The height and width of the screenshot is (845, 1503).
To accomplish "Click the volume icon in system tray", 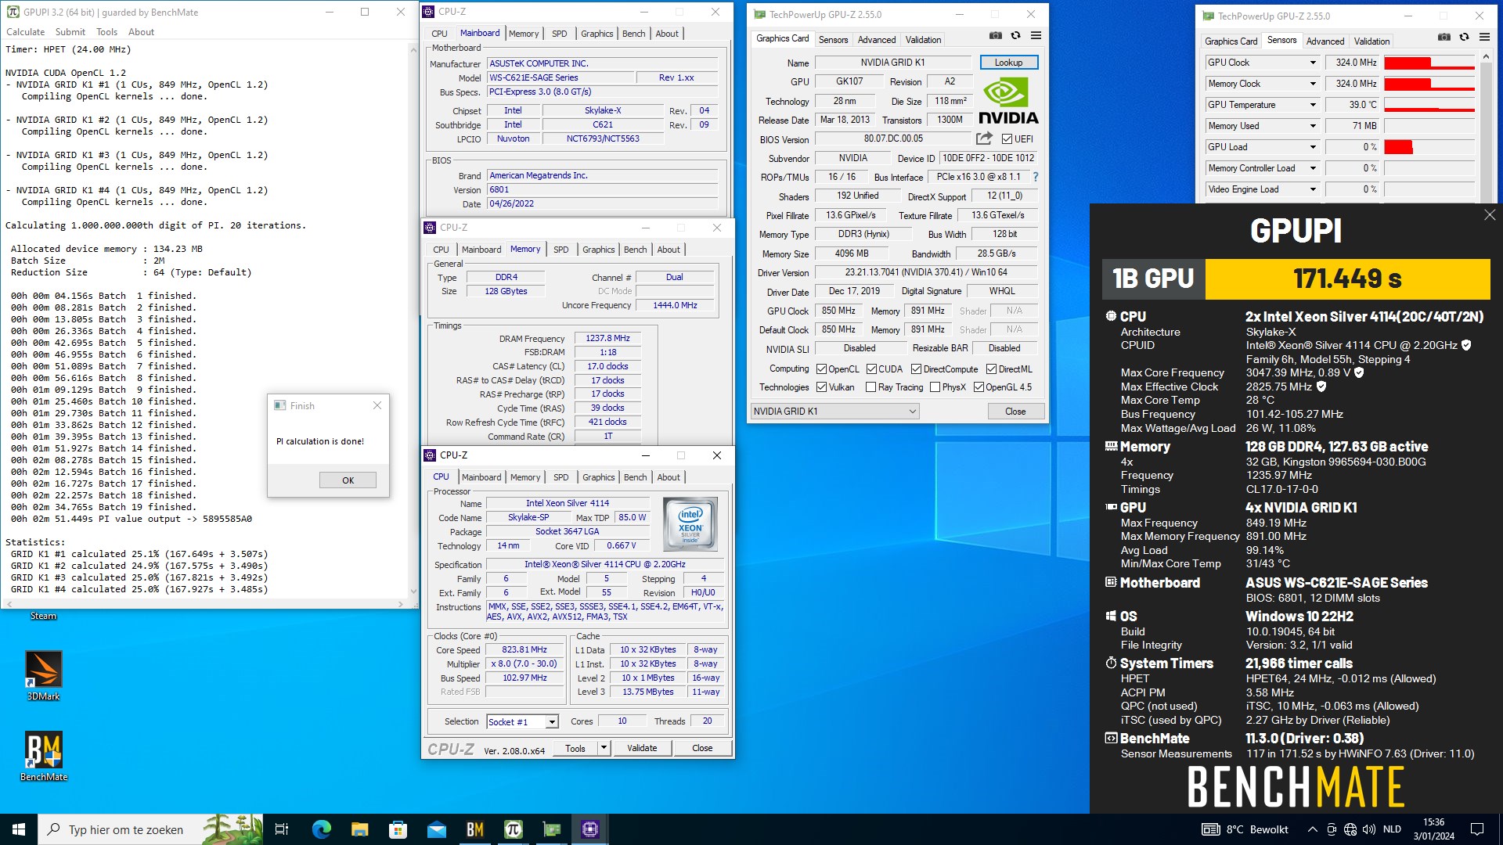I will (1368, 829).
